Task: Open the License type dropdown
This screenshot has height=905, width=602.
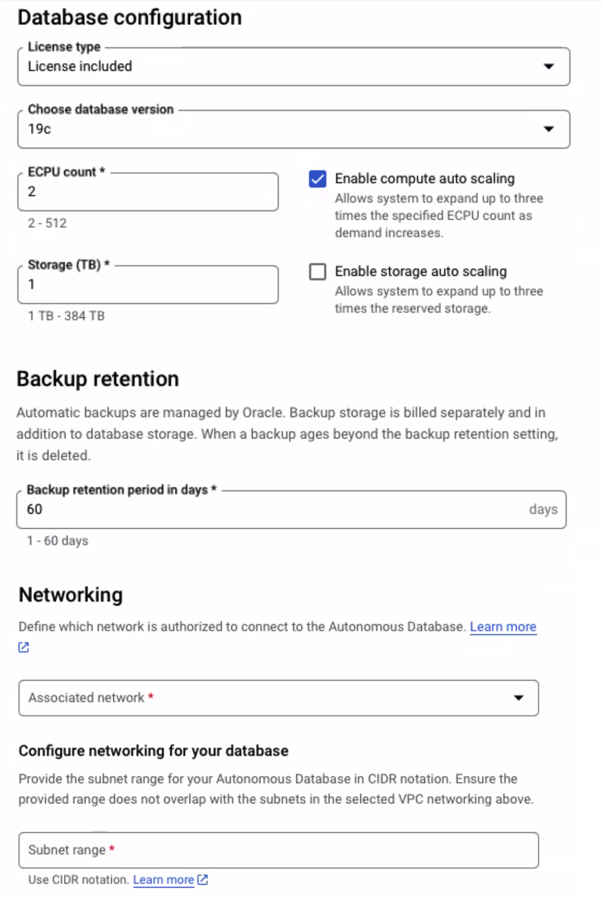Action: [x=549, y=66]
